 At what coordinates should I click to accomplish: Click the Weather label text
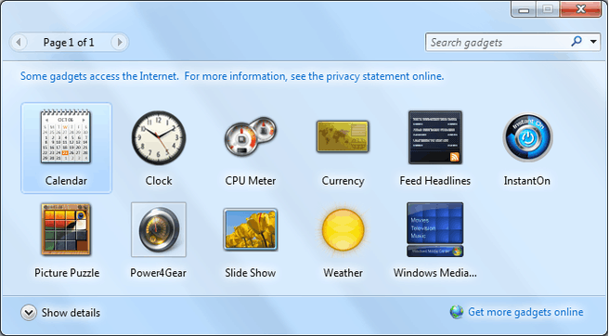point(343,273)
